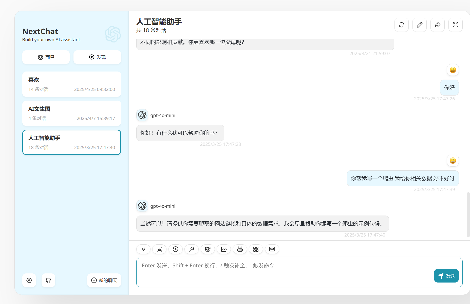Open the GitHub icon in sidebar
470x304 pixels.
coord(48,280)
